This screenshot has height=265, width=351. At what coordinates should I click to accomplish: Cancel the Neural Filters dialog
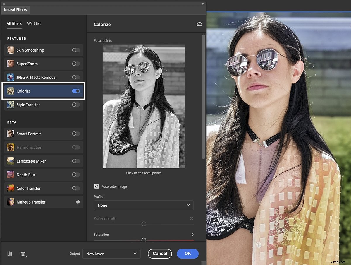(160, 254)
